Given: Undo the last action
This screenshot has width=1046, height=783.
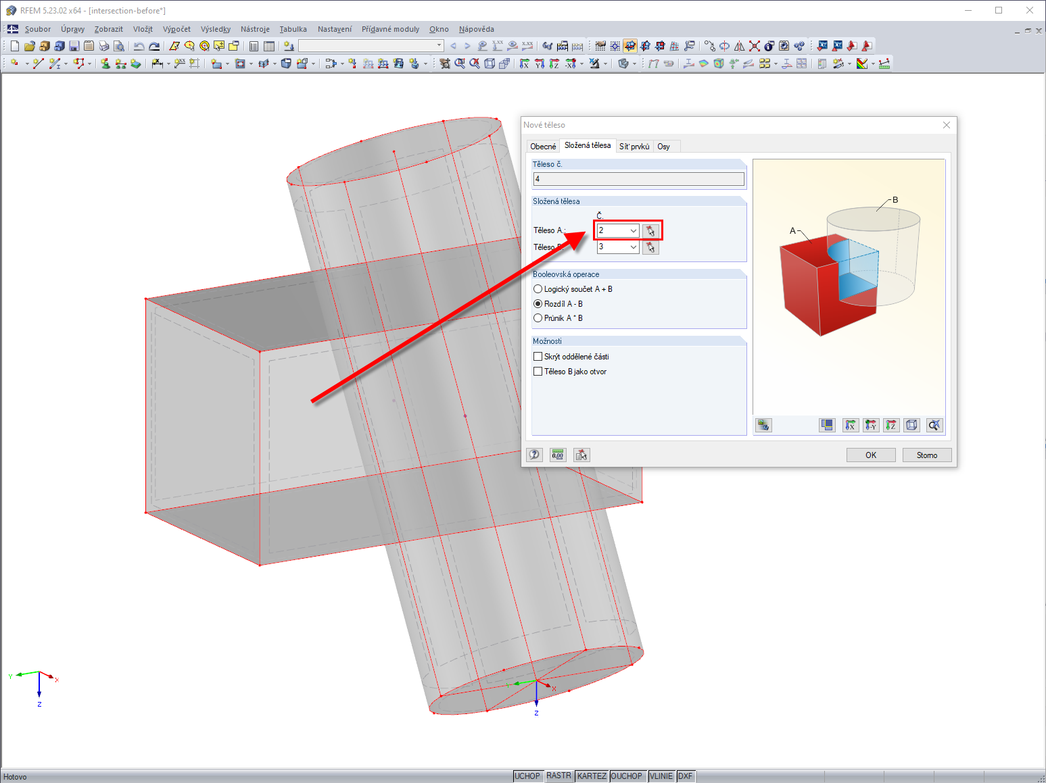Looking at the screenshot, I should click(x=139, y=46).
